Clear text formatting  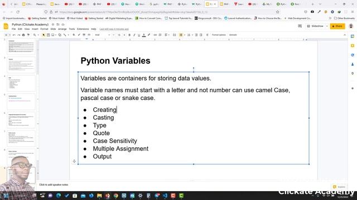tap(207, 35)
